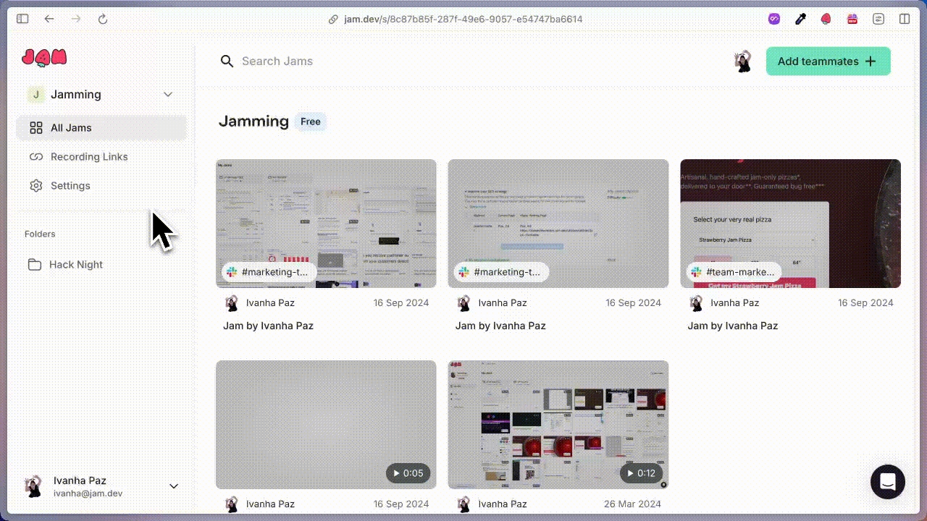927x521 pixels.
Task: Open the Intercom chat bubble
Action: click(887, 481)
